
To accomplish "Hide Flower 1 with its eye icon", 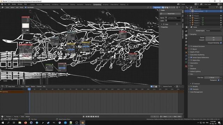I will pos(221,18).
